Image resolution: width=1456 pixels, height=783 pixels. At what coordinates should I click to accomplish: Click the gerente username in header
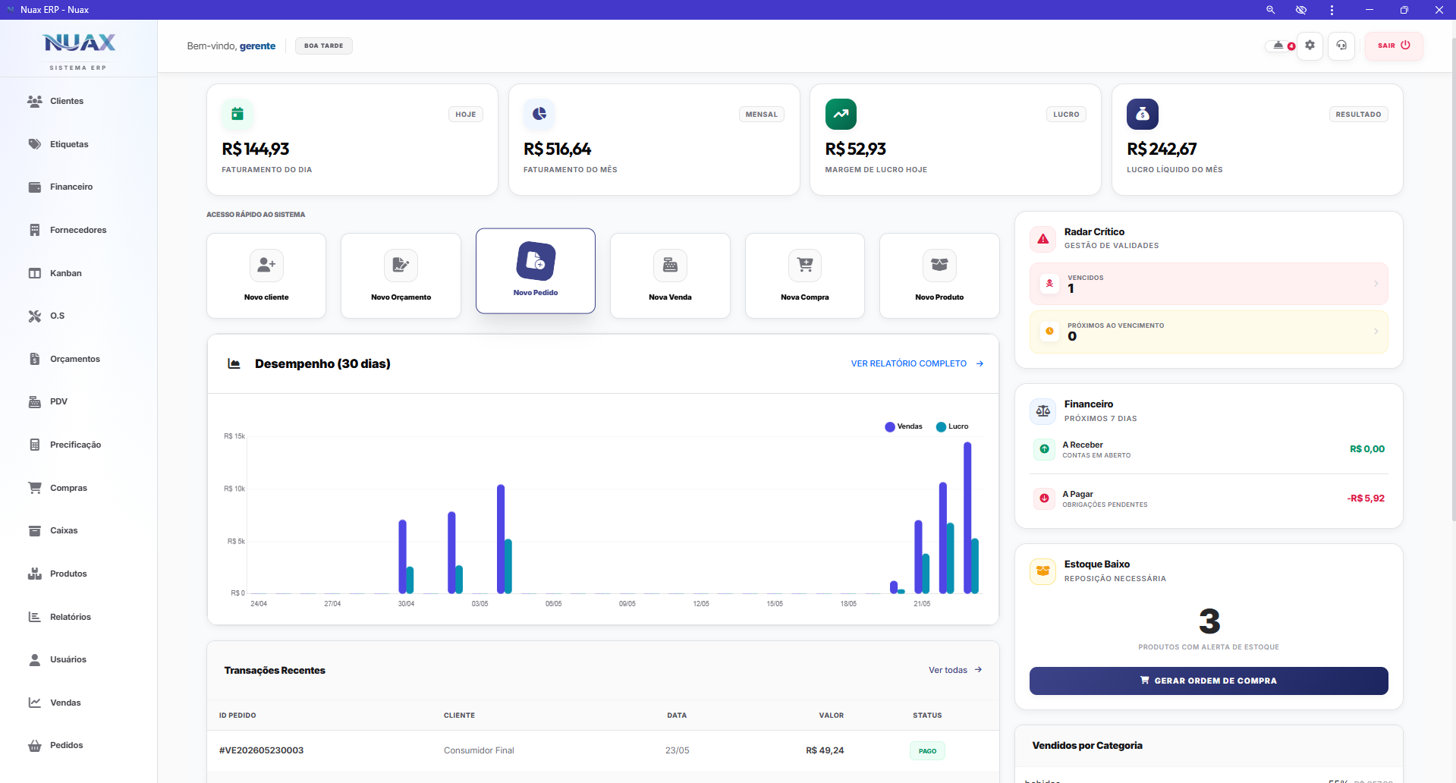[x=257, y=46]
